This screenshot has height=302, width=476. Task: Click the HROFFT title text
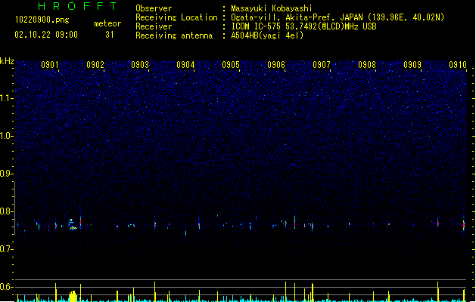click(77, 6)
